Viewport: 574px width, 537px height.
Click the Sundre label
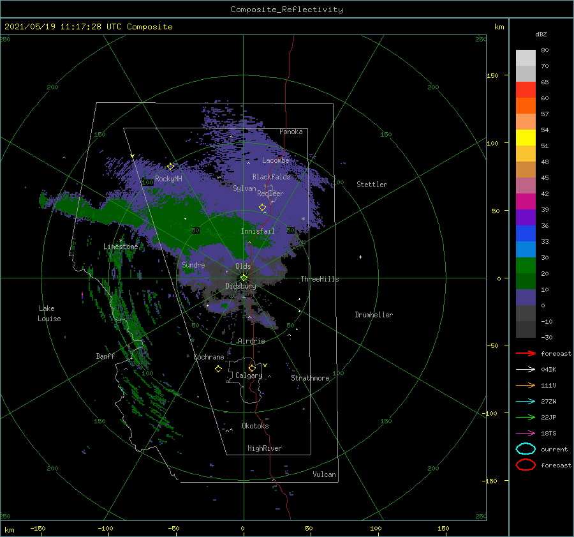[193, 264]
